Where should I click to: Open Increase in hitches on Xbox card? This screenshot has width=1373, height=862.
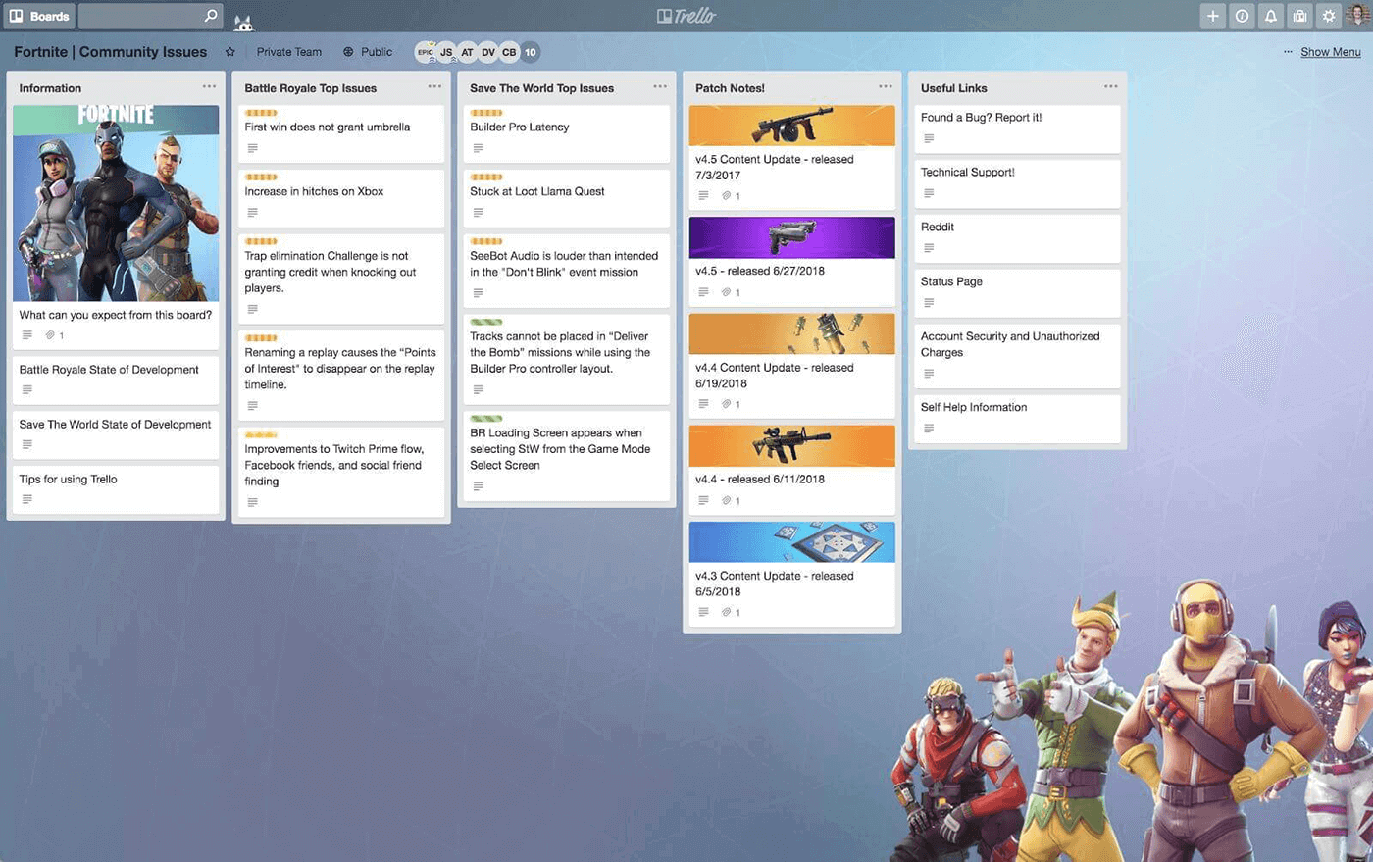pos(341,199)
